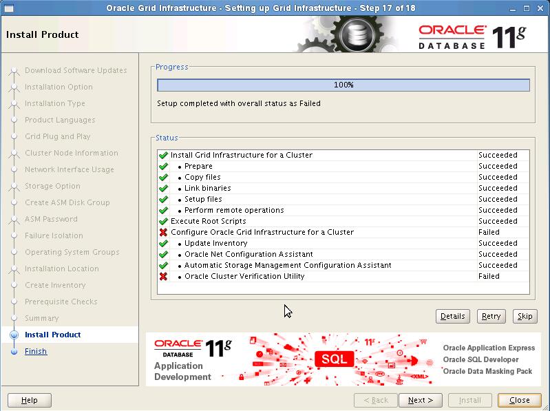Click the 'Download Software Updates' step label
The width and height of the screenshot is (550, 411).
[x=76, y=70]
